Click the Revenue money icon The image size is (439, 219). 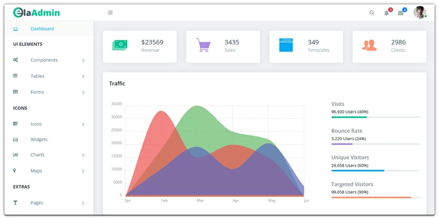tap(119, 45)
